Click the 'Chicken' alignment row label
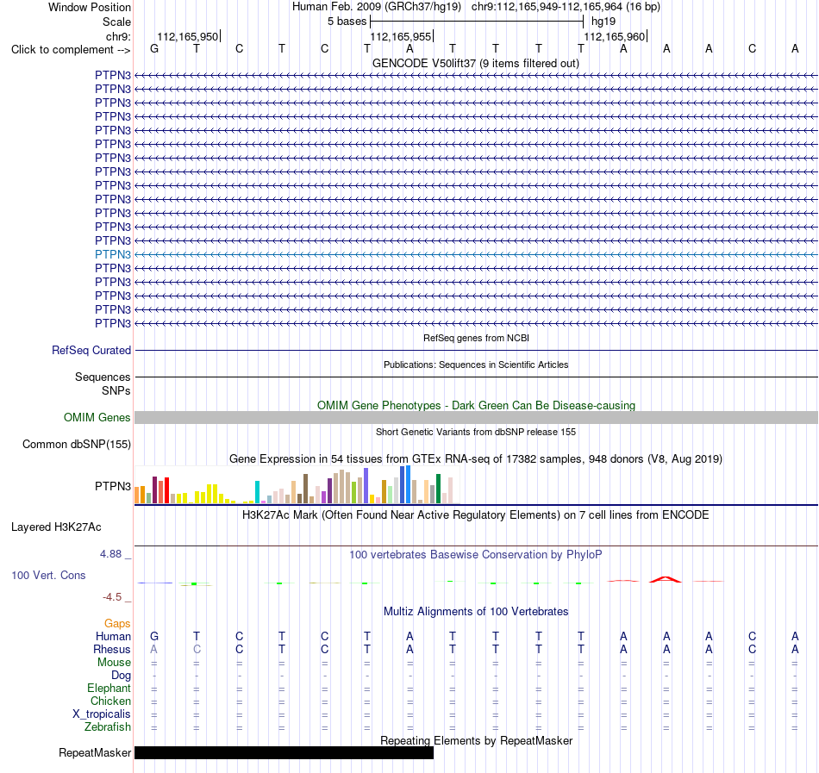This screenshot has width=819, height=773. click(110, 701)
